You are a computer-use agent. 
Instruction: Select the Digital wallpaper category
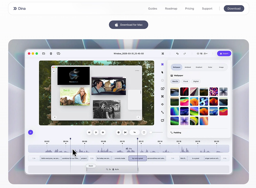[196, 81]
